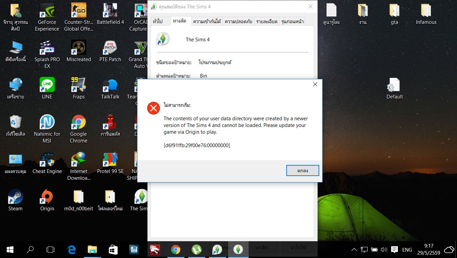Select TalkTalk desktop shortcut
This screenshot has height=258, width=457.
pos(110,88)
